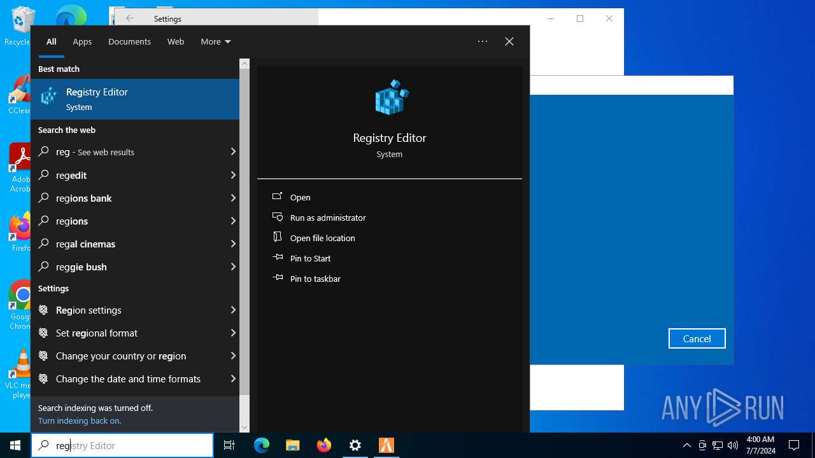Viewport: 815px width, 458px height.
Task: Expand the reg web results arrow
Action: click(x=233, y=151)
